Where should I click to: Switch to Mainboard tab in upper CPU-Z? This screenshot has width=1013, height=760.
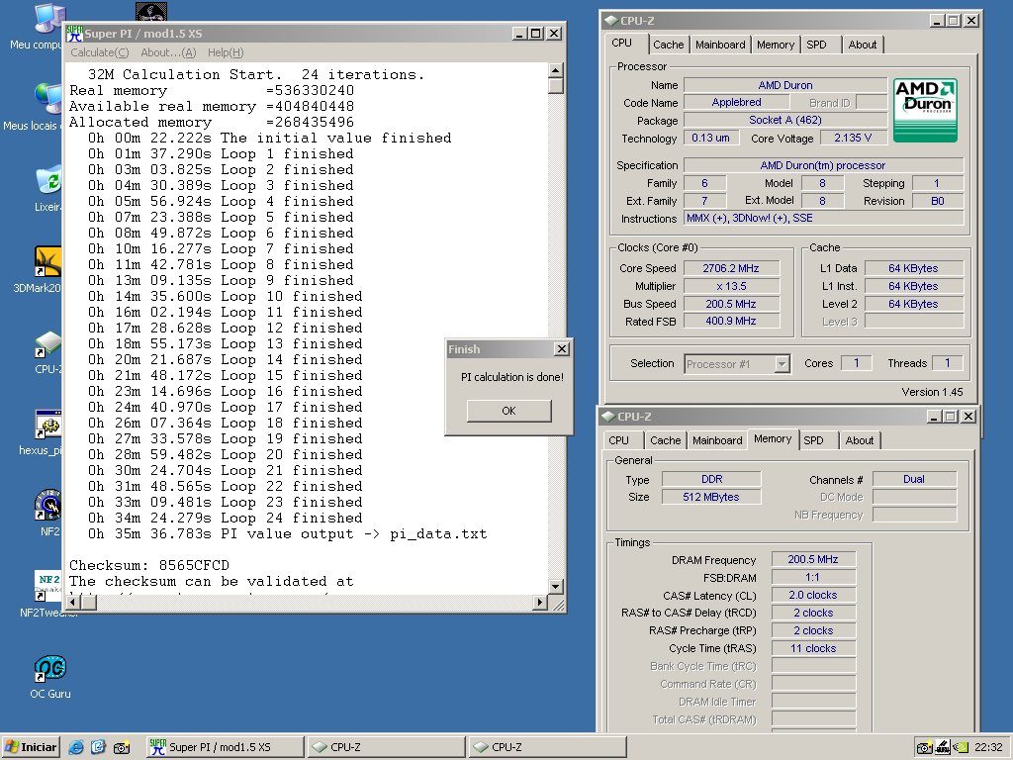coord(720,45)
